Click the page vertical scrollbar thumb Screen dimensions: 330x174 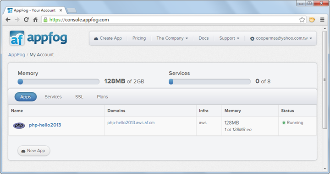click(x=324, y=79)
